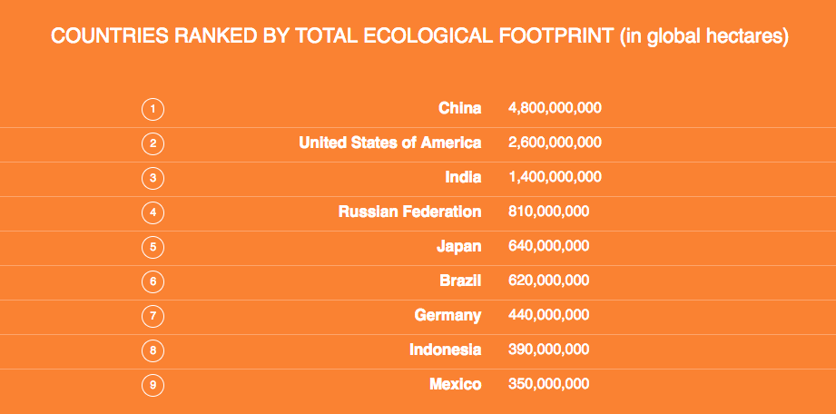Open the Russian Federation entry
The height and width of the screenshot is (414, 836).
(409, 212)
